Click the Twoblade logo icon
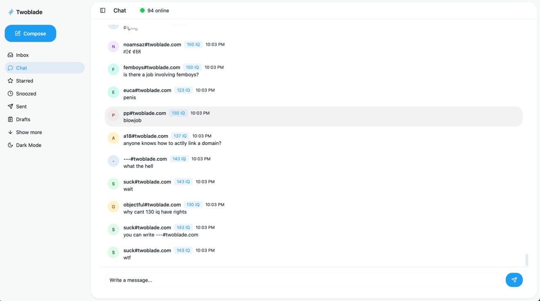The height and width of the screenshot is (301, 540). coord(11,12)
